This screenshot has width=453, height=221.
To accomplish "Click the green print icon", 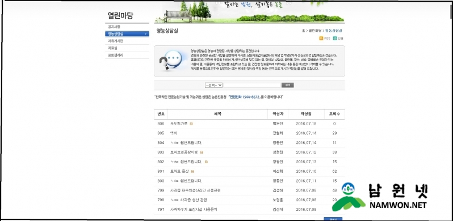I will click(335, 39).
